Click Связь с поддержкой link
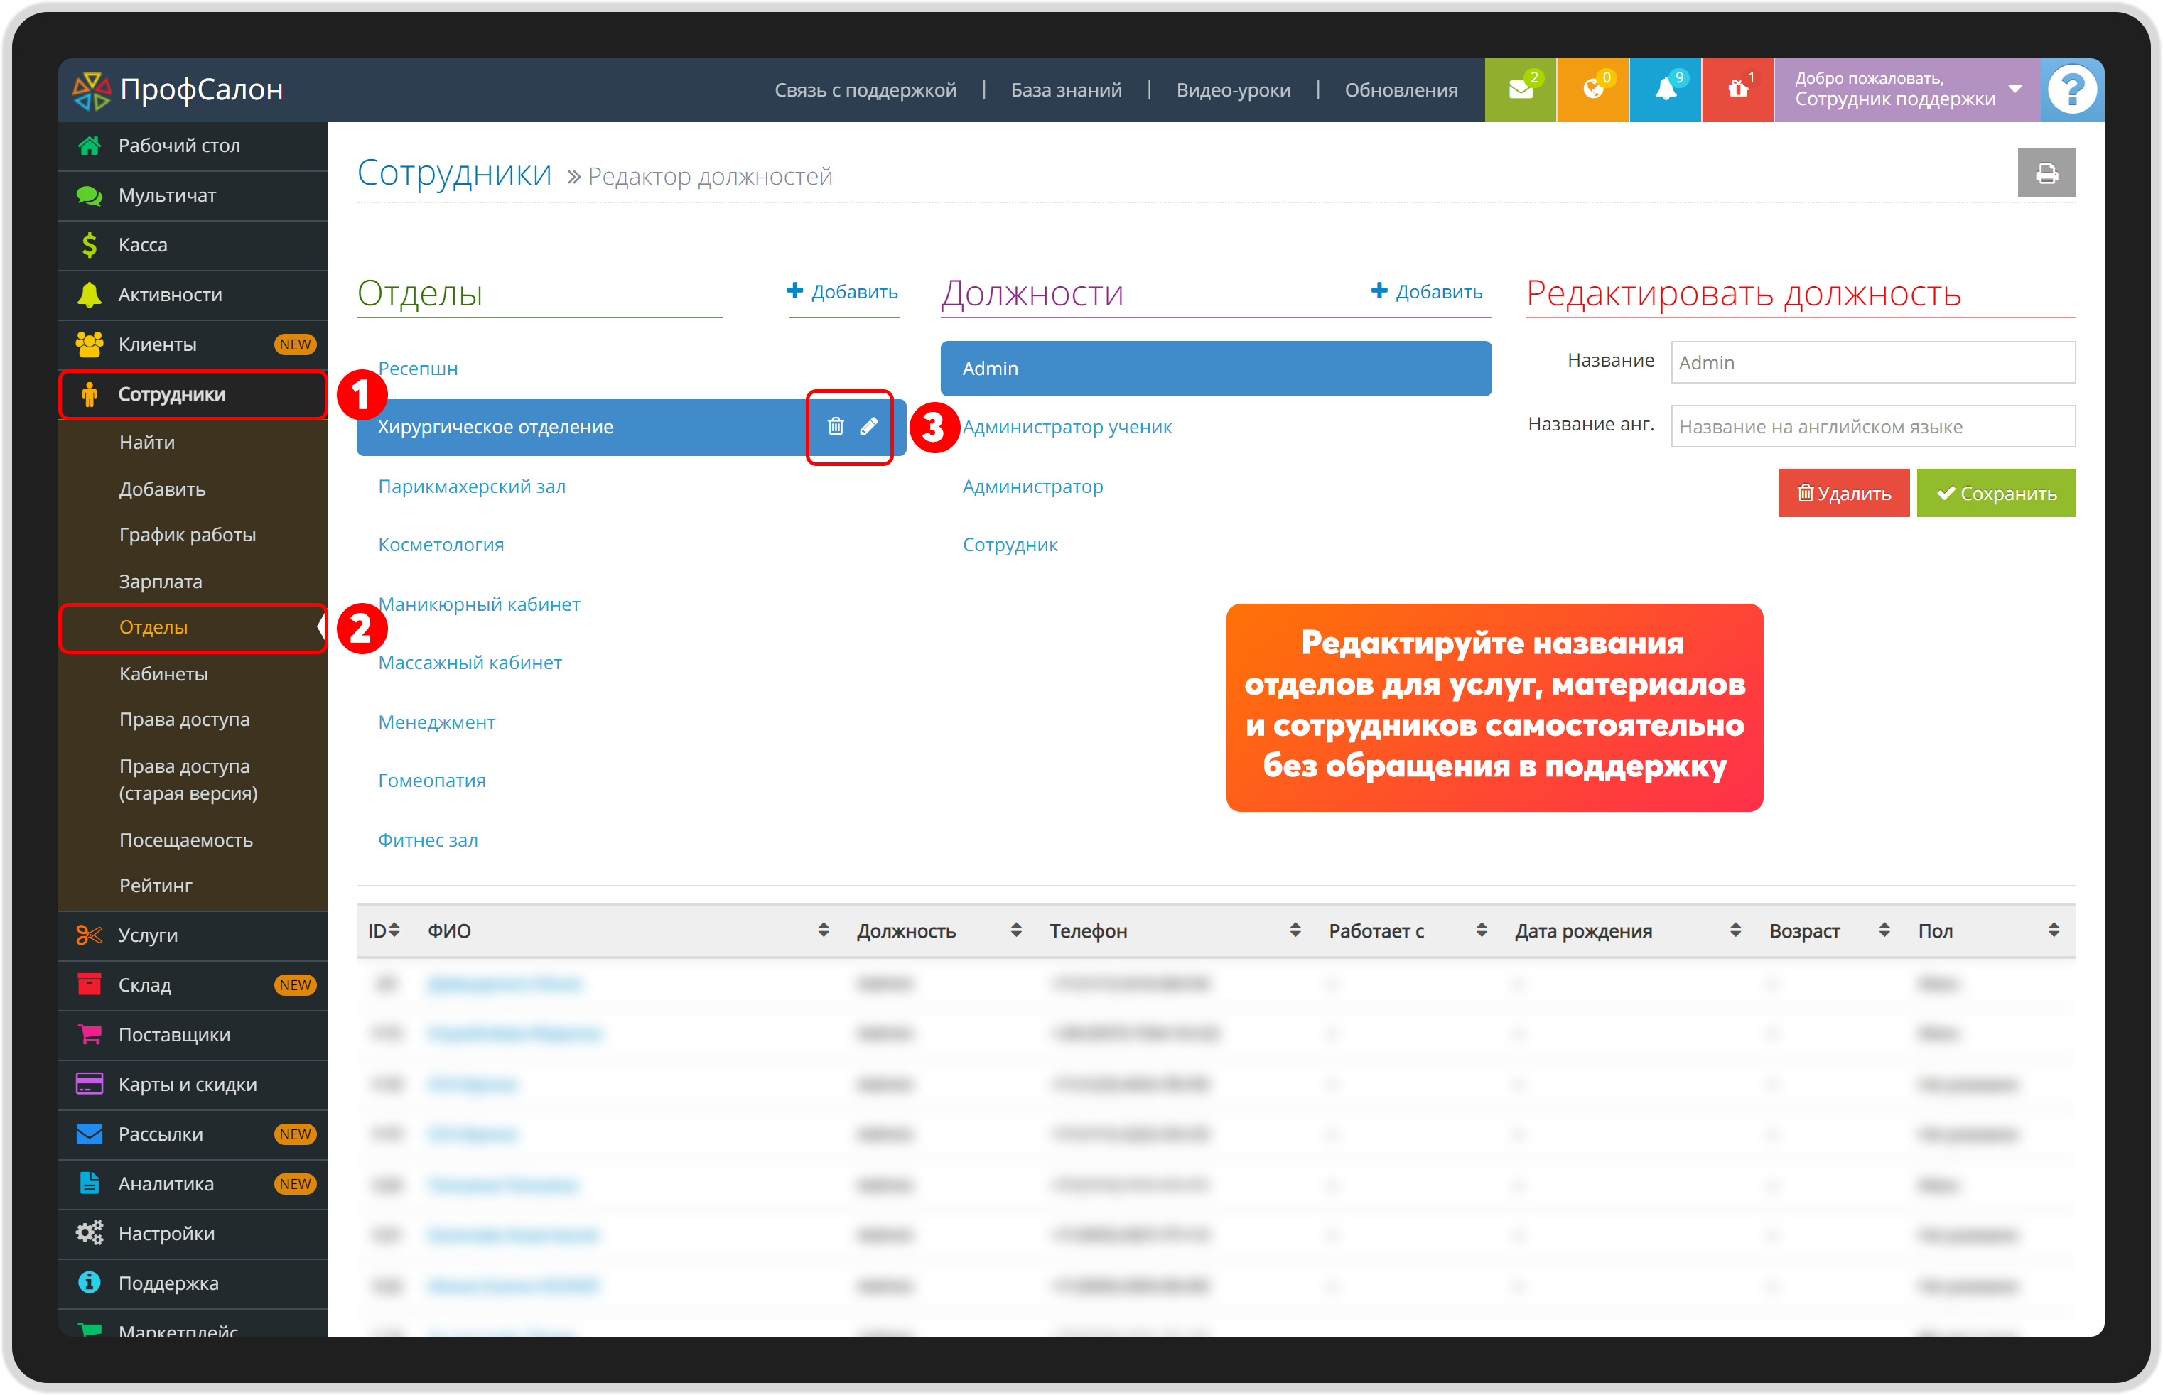The image size is (2163, 1395). click(865, 91)
